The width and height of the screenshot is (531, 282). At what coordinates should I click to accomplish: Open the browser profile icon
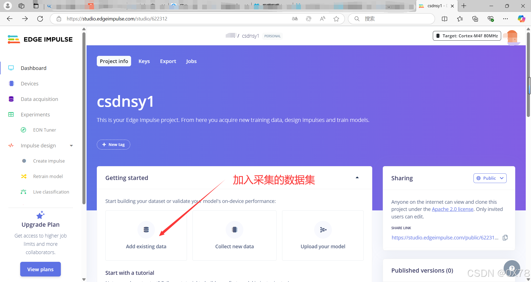click(8, 6)
